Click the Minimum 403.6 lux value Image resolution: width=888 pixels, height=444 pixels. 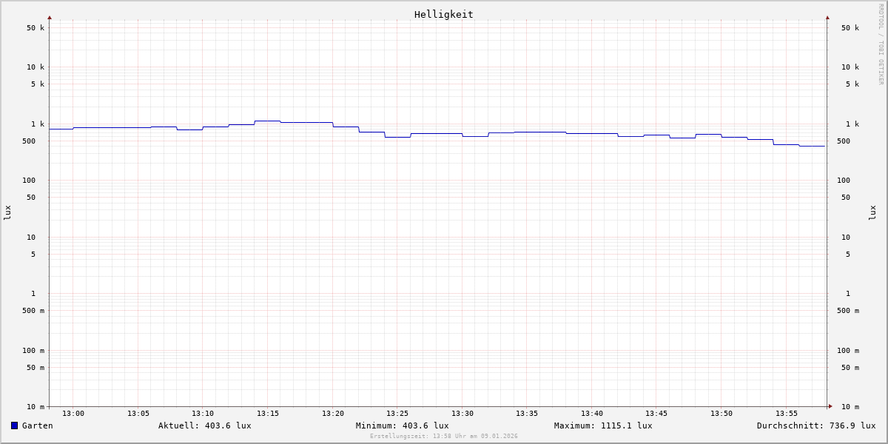pyautogui.click(x=402, y=425)
